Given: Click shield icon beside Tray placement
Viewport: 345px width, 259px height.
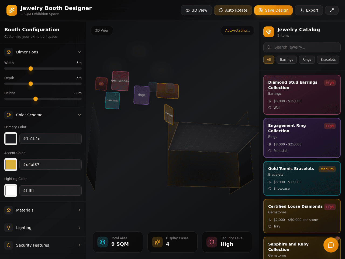Looking at the screenshot, I should [x=270, y=226].
